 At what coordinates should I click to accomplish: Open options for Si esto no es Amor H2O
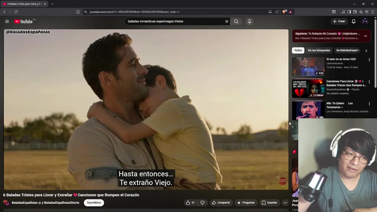coord(369,60)
